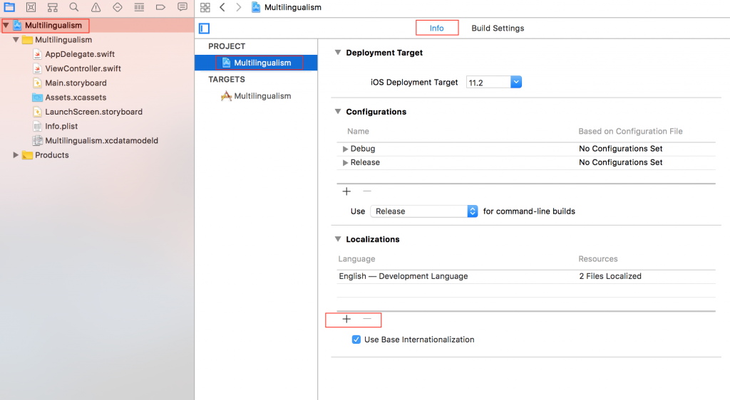Collapse the Multilingualism group folder triangle
Image resolution: width=730 pixels, height=400 pixels.
pyautogui.click(x=16, y=39)
